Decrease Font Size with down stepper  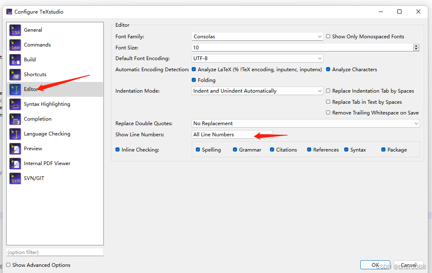click(x=416, y=49)
